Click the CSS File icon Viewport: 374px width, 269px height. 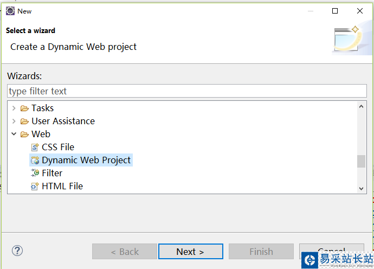point(35,147)
